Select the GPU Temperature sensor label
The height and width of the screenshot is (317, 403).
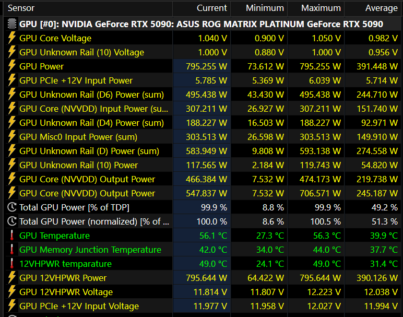click(x=54, y=236)
